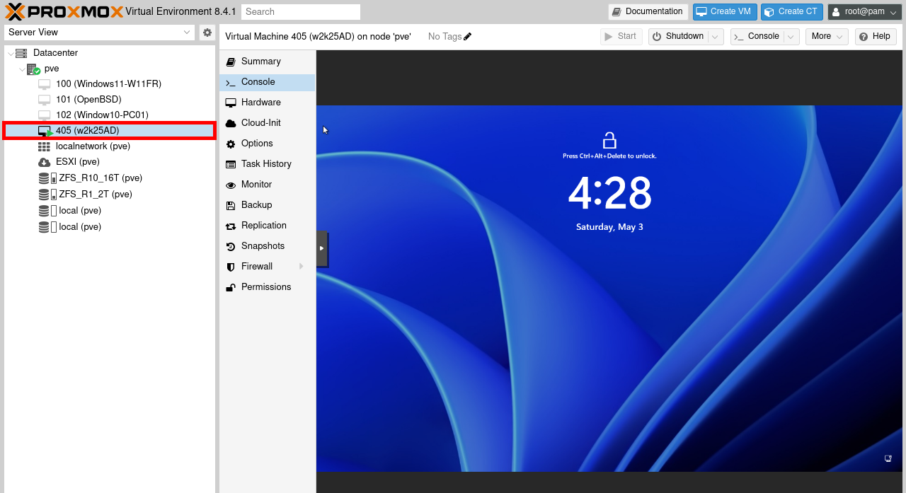Viewport: 906px width, 493px height.
Task: Open the Permissions lock icon
Action: (x=231, y=286)
